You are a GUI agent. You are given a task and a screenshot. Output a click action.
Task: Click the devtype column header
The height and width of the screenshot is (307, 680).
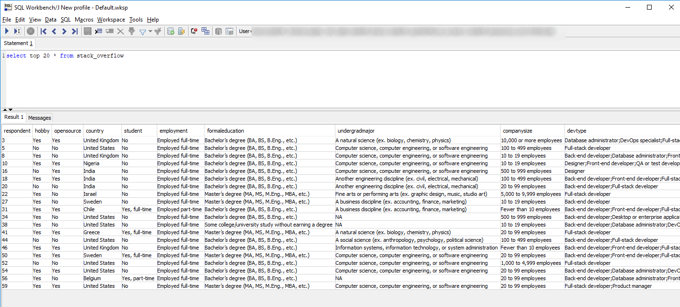pos(622,131)
